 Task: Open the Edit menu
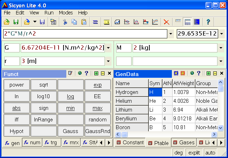(x=20, y=13)
